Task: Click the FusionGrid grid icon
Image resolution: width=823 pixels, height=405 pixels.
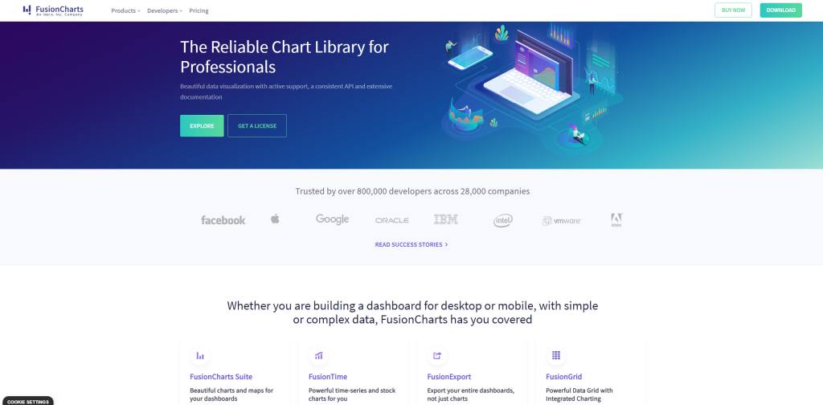Action: click(556, 356)
